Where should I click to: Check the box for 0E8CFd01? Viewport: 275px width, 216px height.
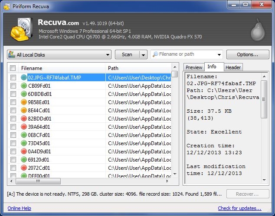[x=13, y=135]
